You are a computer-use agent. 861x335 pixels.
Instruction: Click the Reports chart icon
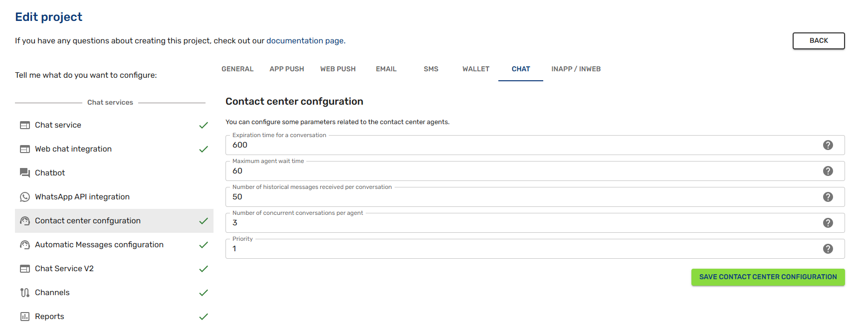[25, 317]
